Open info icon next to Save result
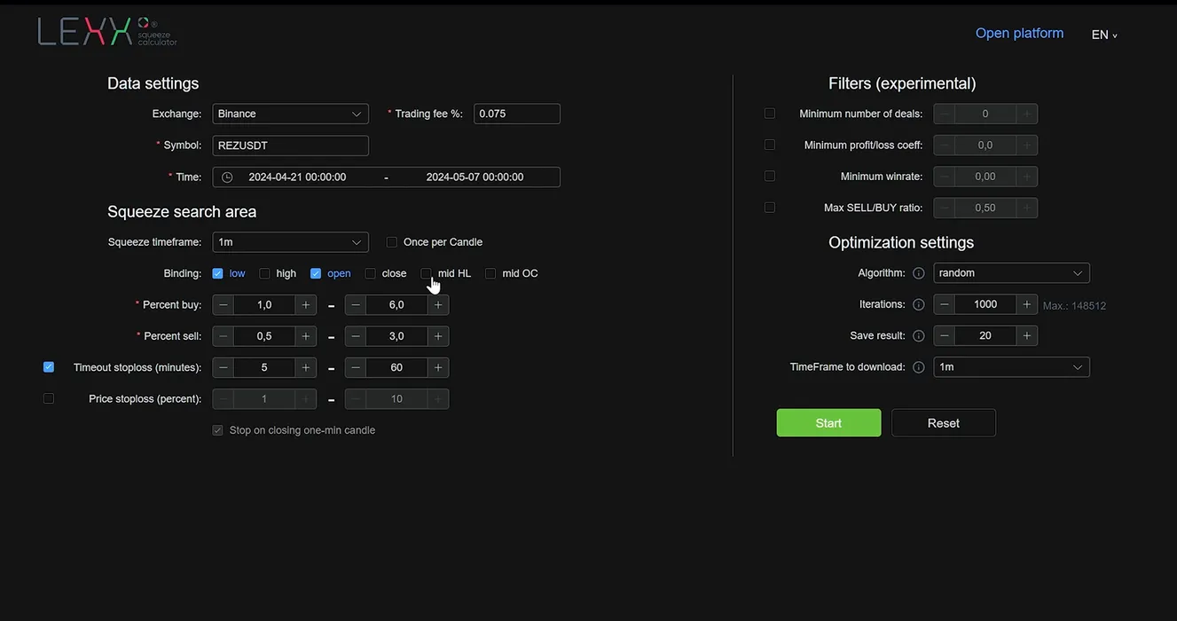This screenshot has width=1177, height=621. [919, 336]
